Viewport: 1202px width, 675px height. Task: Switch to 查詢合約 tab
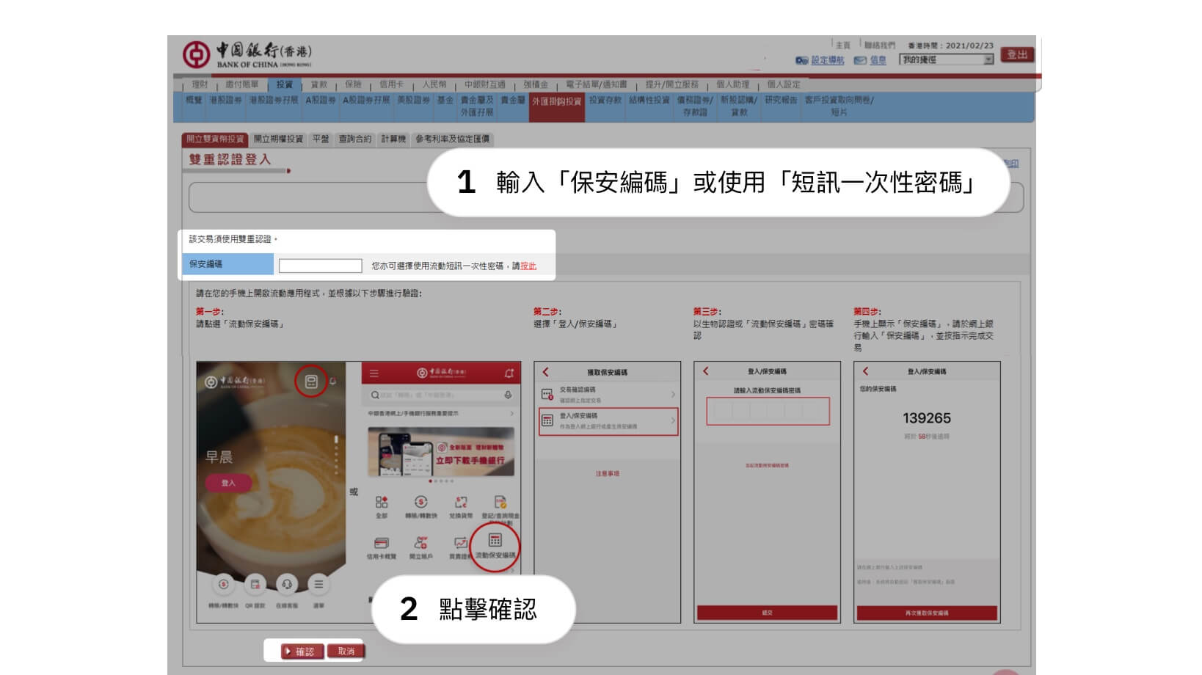click(x=354, y=139)
